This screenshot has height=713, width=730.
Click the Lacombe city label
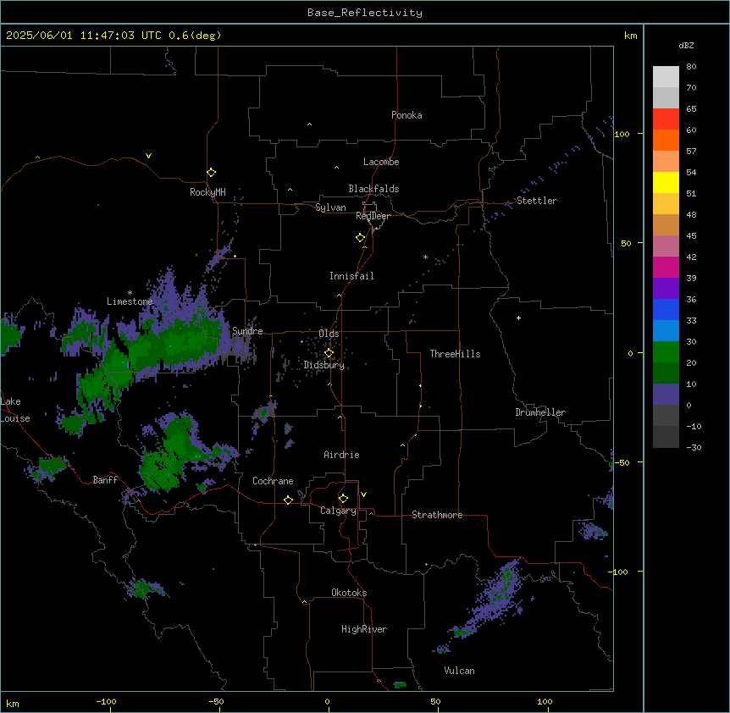click(x=381, y=162)
